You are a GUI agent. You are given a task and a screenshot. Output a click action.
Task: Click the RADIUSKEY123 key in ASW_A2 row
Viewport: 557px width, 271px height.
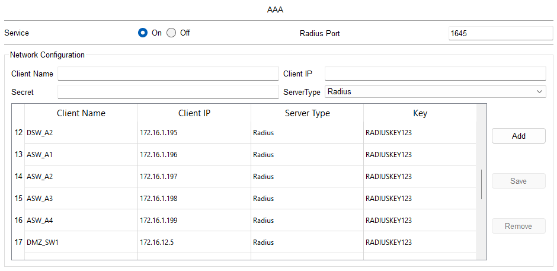(x=420, y=176)
